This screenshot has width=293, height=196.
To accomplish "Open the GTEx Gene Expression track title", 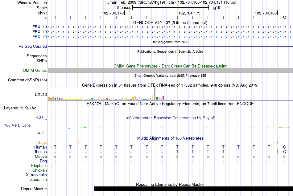I will pyautogui.click(x=170, y=85).
